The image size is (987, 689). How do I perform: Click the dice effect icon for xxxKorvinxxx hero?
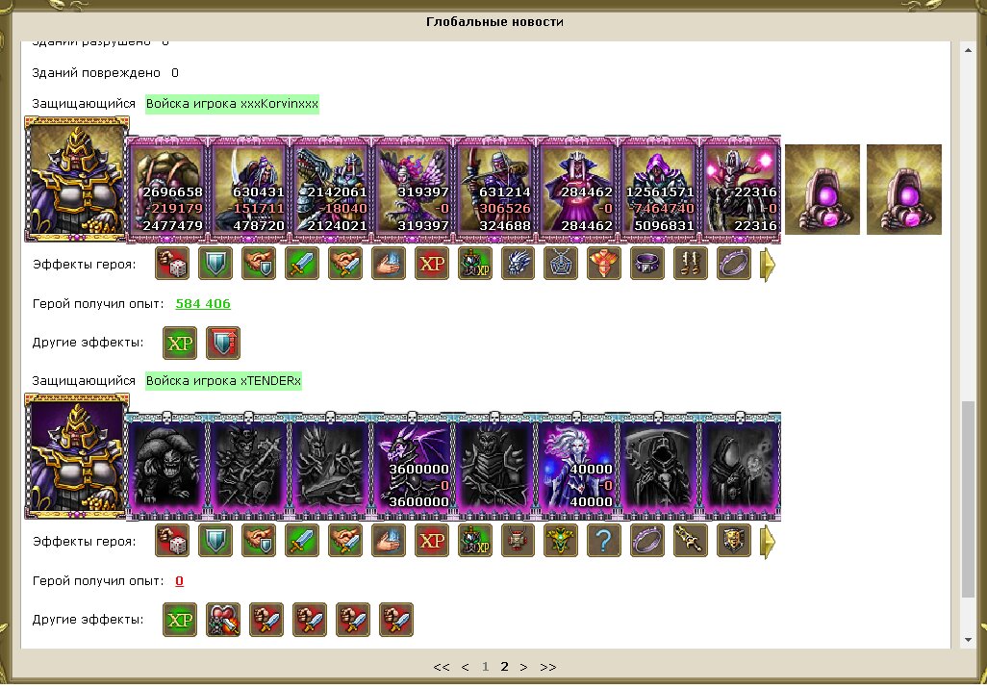coord(172,264)
